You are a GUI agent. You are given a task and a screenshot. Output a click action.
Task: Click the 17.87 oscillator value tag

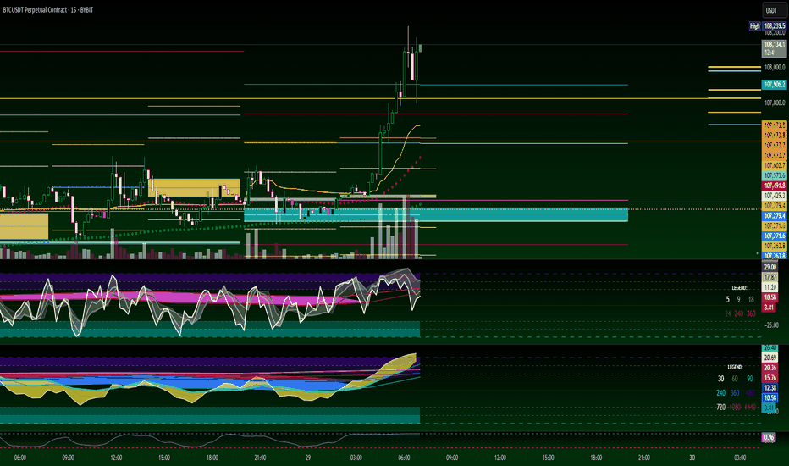770,277
